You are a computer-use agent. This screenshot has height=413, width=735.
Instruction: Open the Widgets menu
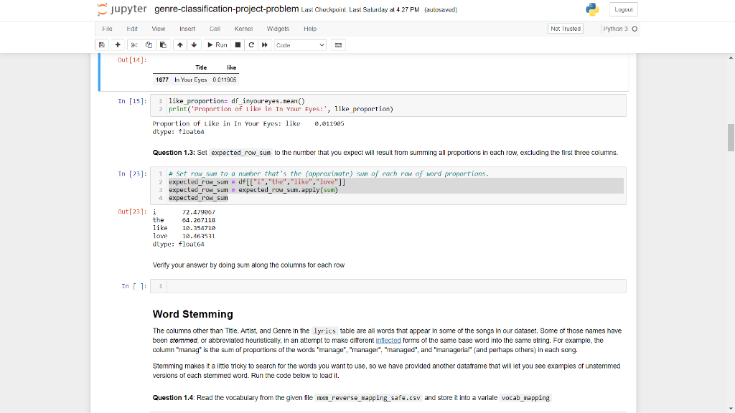[278, 29]
